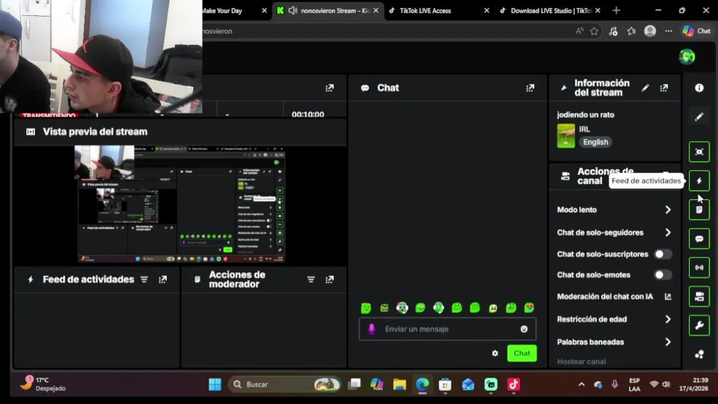
Task: Add page to favorites with star icon
Action: (594, 31)
